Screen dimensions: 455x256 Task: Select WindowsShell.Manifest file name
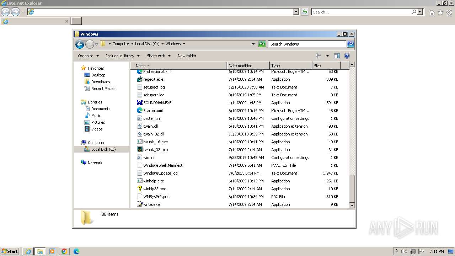click(163, 165)
